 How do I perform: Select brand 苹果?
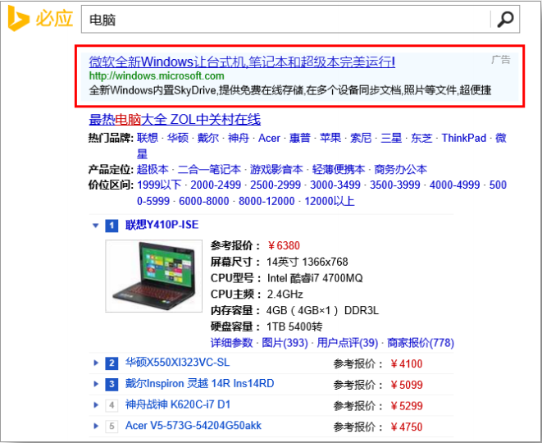(330, 138)
